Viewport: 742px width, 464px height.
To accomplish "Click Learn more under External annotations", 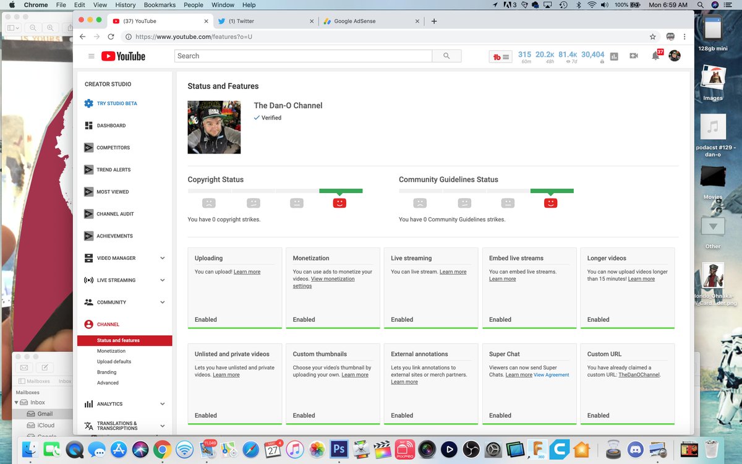I will (x=404, y=382).
